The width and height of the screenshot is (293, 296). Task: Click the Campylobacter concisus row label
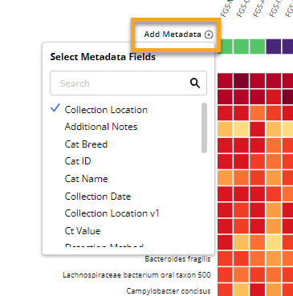[169, 291]
